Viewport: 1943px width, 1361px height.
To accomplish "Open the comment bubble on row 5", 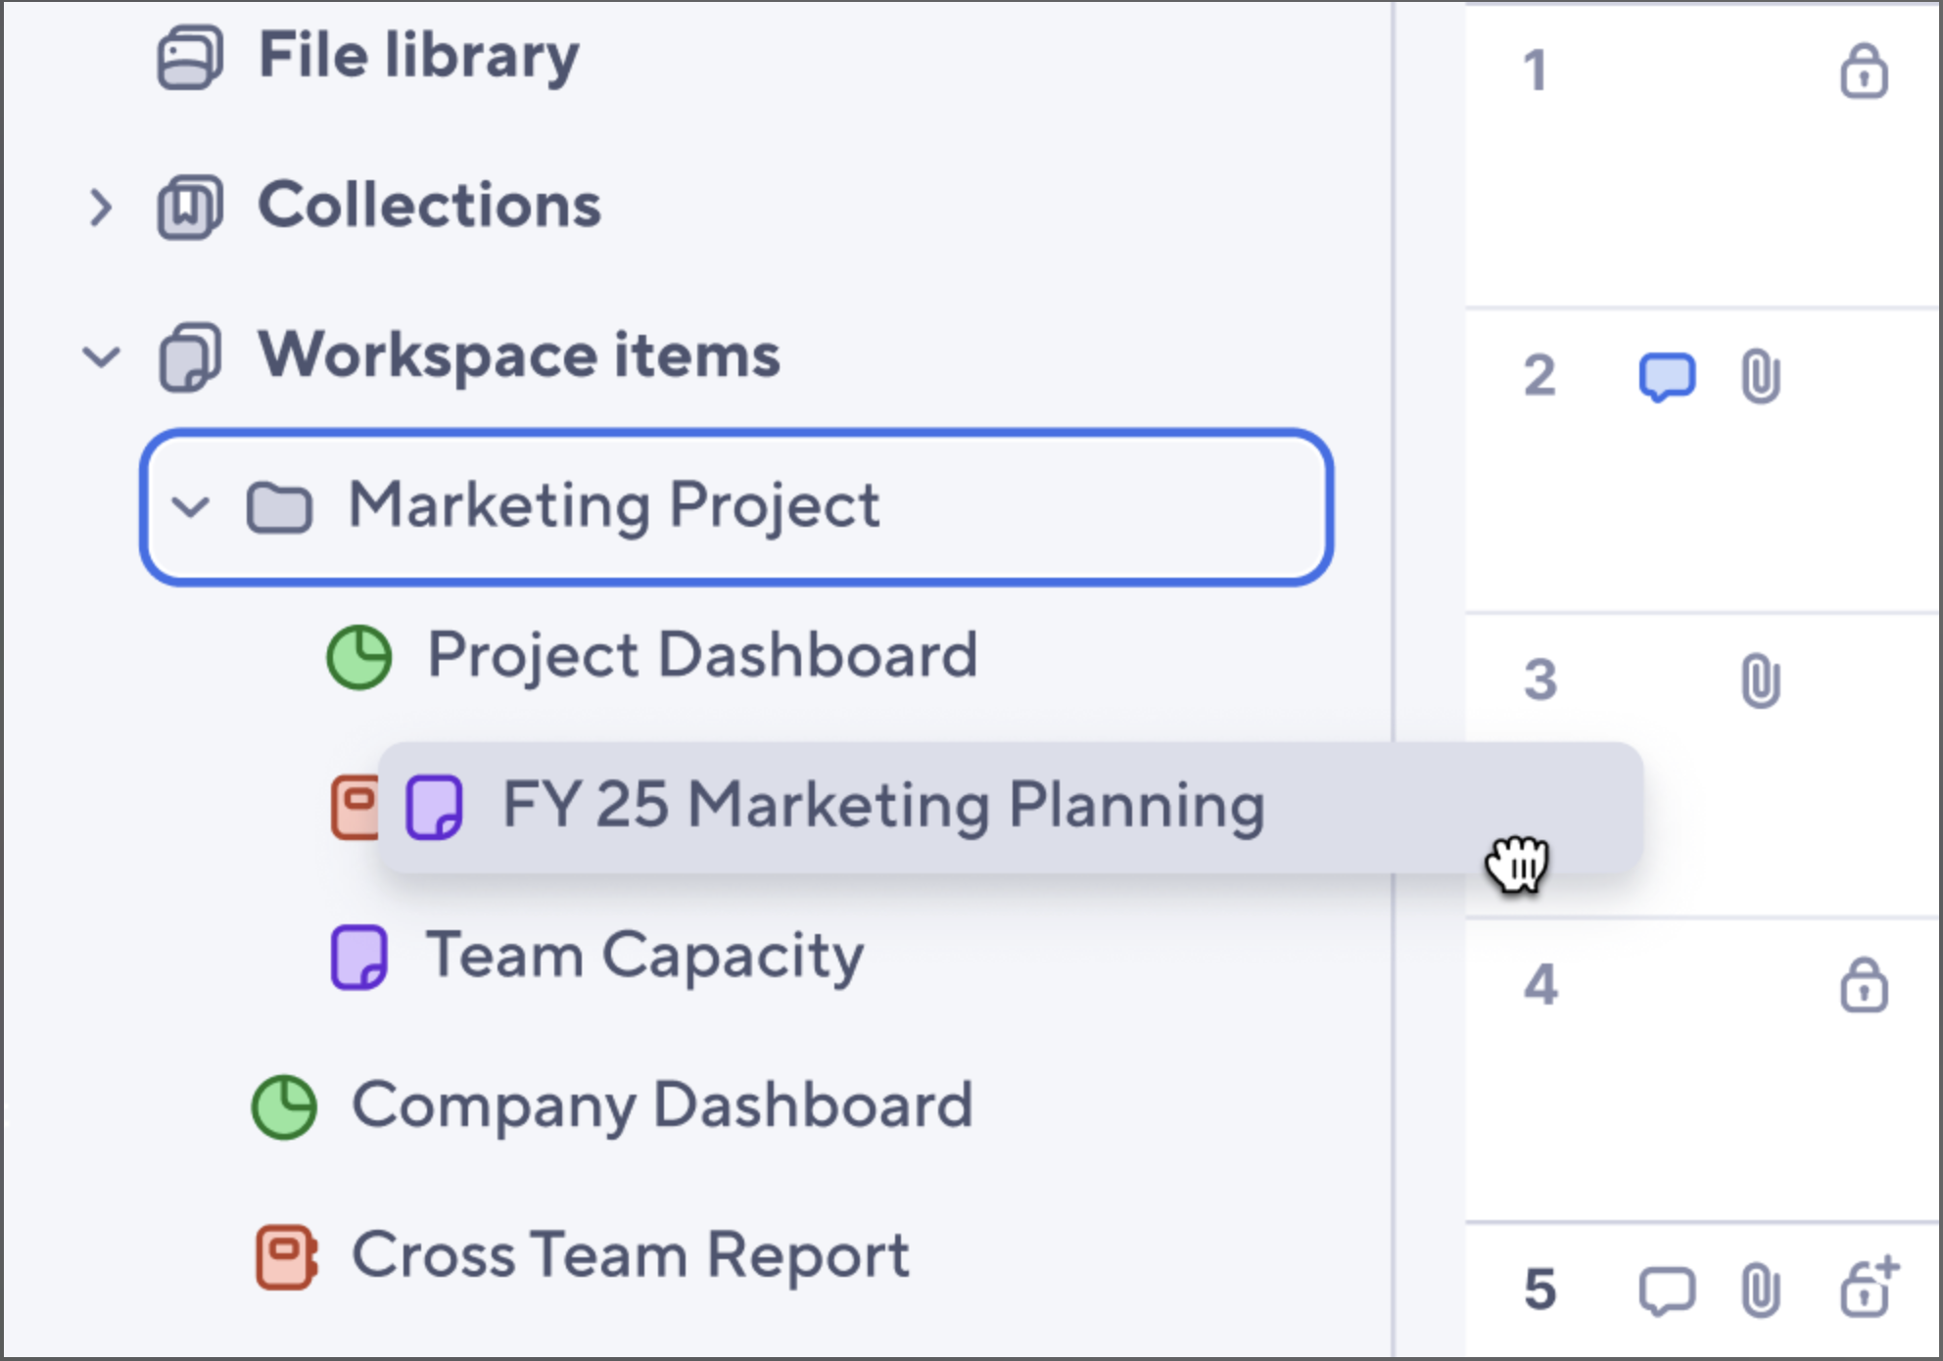I will (x=1667, y=1290).
